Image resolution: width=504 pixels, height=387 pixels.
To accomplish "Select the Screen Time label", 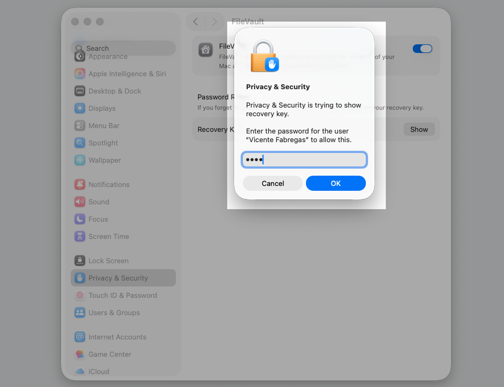I will 108,237.
